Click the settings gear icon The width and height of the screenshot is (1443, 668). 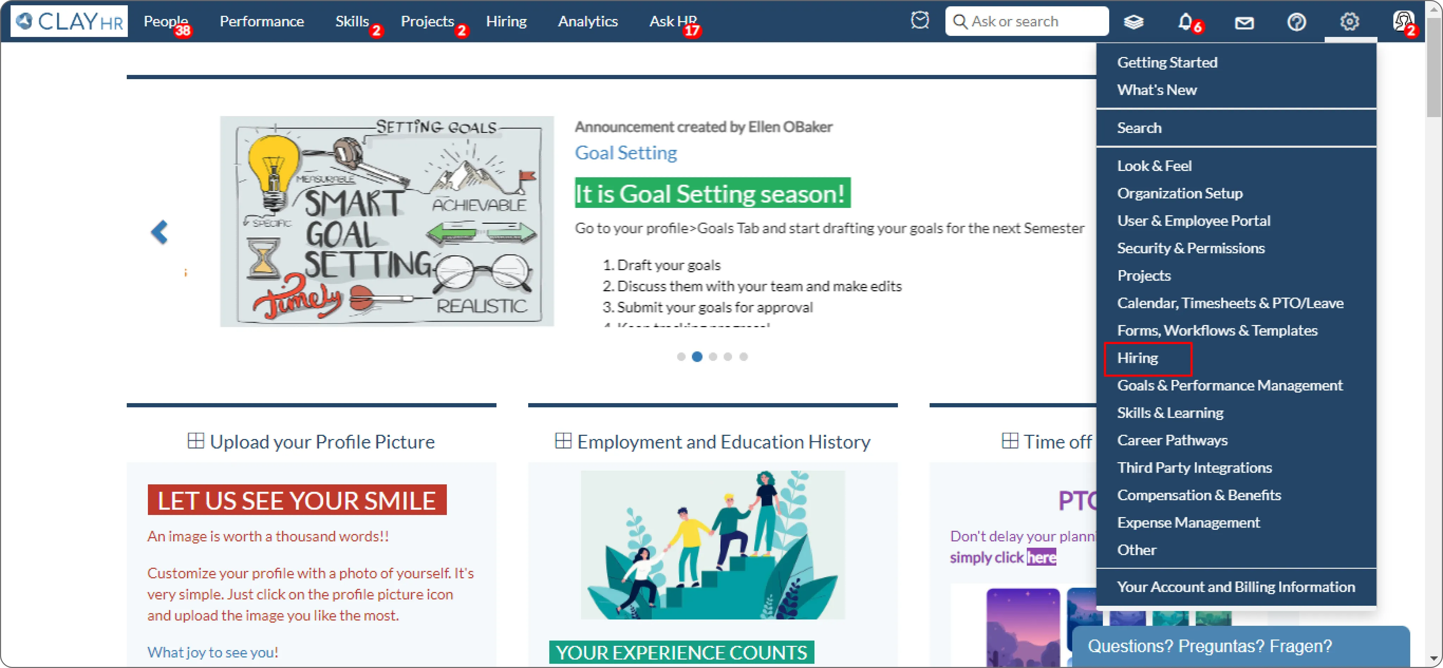(1349, 22)
